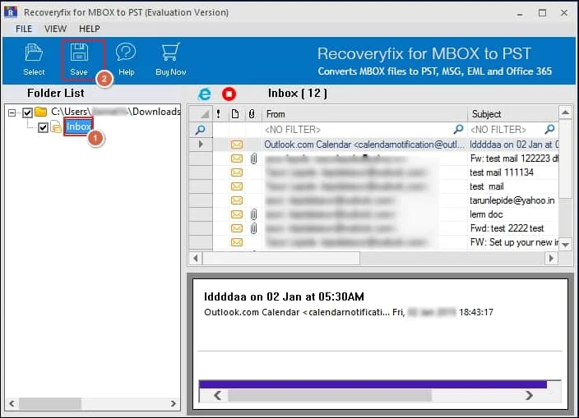579x418 pixels.
Task: Click the Recoveryfix app icon in title bar
Action: pos(11,12)
